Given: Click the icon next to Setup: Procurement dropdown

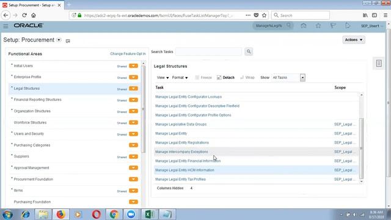Looking at the screenshot, I should pyautogui.click(x=68, y=41).
